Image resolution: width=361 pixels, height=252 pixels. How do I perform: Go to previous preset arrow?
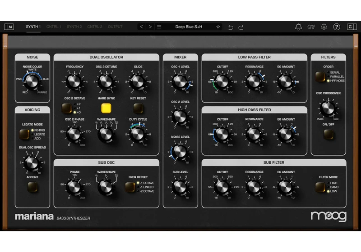[x=142, y=27]
